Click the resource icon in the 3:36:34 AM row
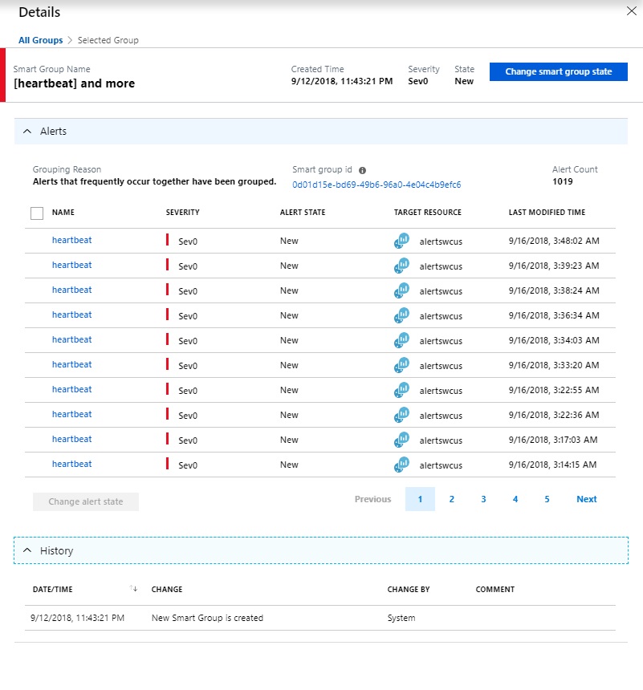Screen dimensions: 643x690 (401, 315)
